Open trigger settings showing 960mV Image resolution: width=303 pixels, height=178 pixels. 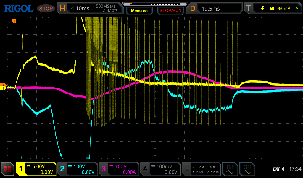click(272, 9)
